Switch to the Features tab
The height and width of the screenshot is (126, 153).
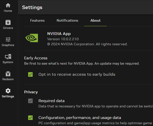pos(37,21)
